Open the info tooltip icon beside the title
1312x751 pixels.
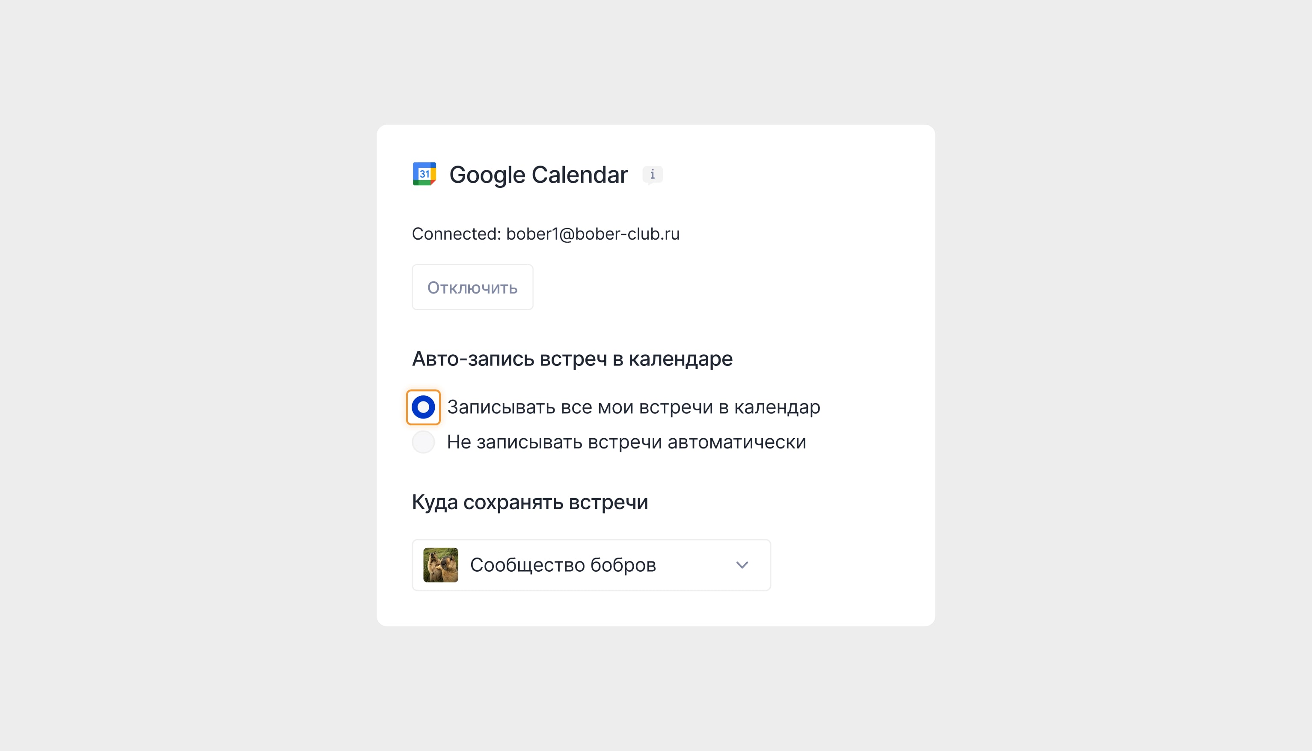pyautogui.click(x=653, y=175)
